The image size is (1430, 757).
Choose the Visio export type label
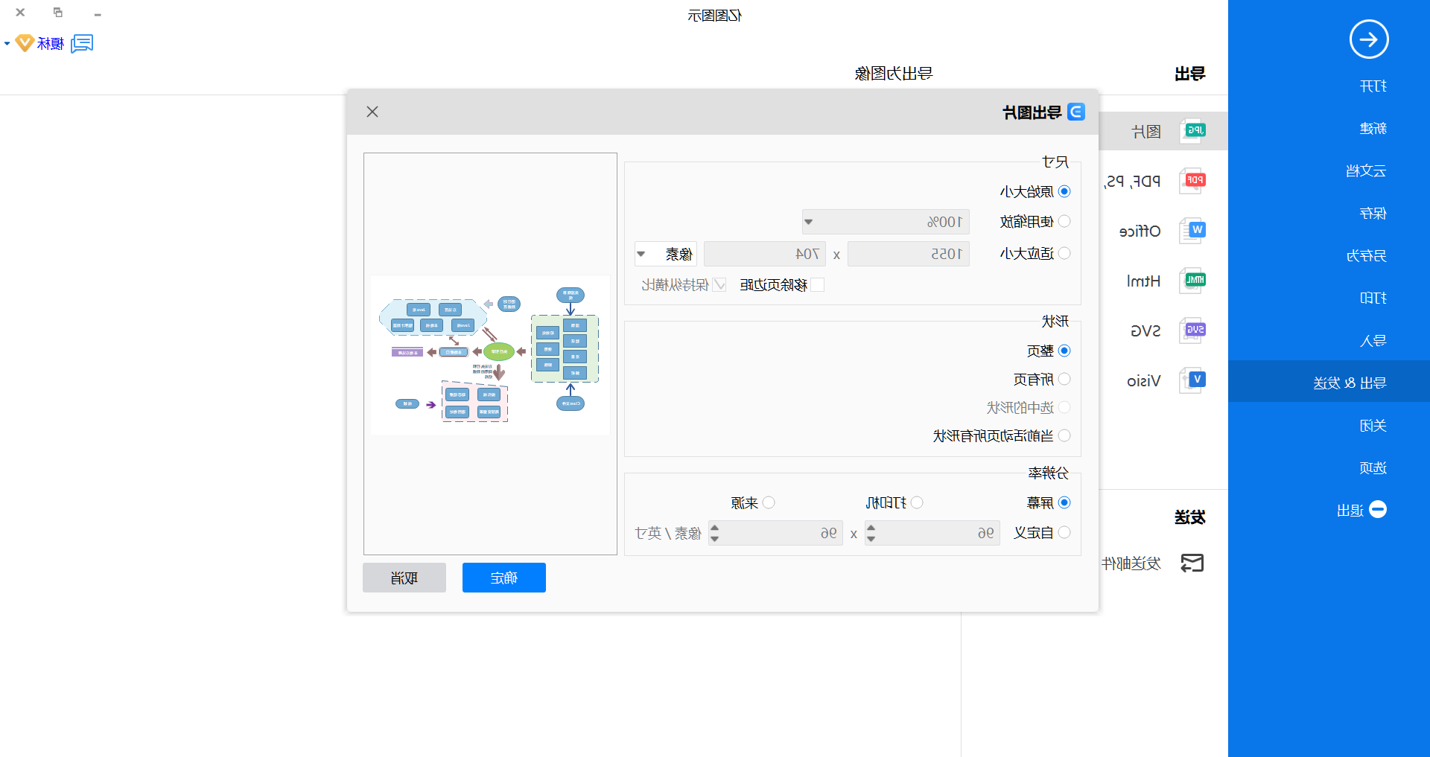[1144, 381]
